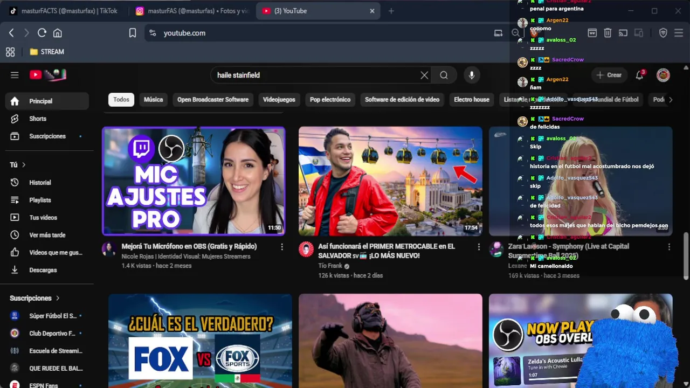
Task: Show more filter chips with right arrow
Action: pos(671,99)
